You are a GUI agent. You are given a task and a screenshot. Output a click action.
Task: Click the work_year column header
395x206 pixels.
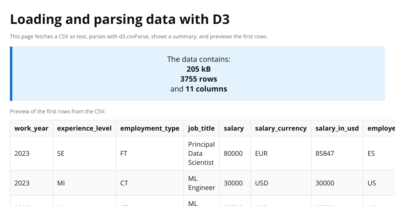pyautogui.click(x=31, y=129)
